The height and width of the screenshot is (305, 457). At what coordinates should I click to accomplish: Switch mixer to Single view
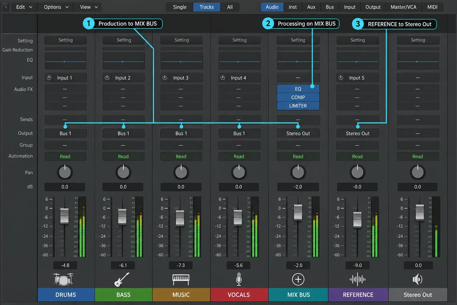(180, 7)
